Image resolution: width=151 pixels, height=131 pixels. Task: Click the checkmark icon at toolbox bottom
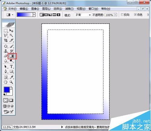point(12,111)
